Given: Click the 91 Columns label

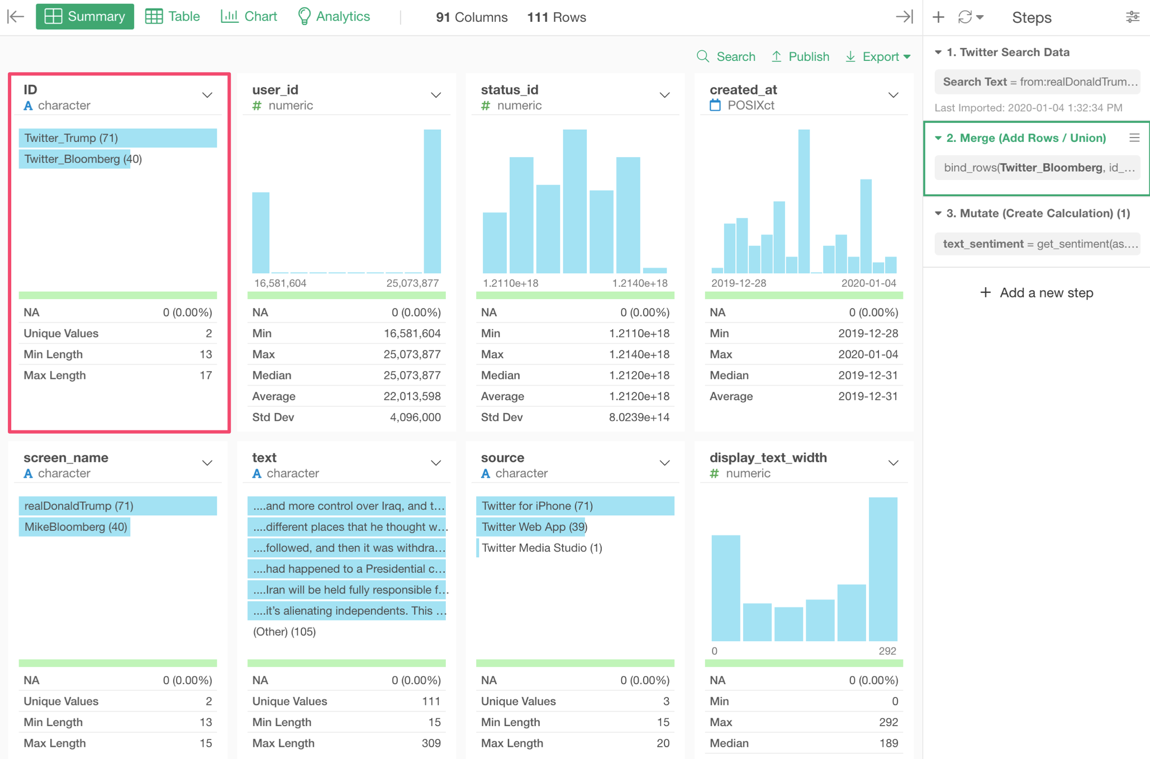Looking at the screenshot, I should pos(472,17).
